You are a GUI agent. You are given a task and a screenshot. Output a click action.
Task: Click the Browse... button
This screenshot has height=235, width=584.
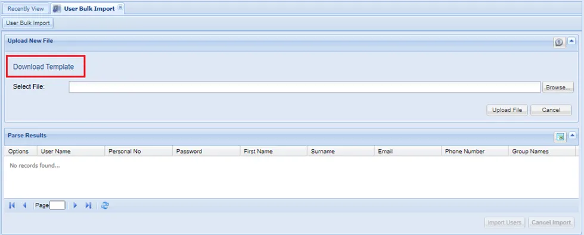(558, 88)
